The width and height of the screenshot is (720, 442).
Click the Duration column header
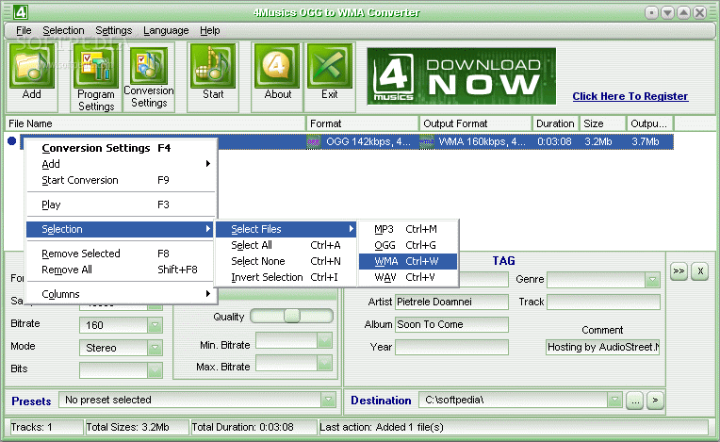click(x=555, y=123)
